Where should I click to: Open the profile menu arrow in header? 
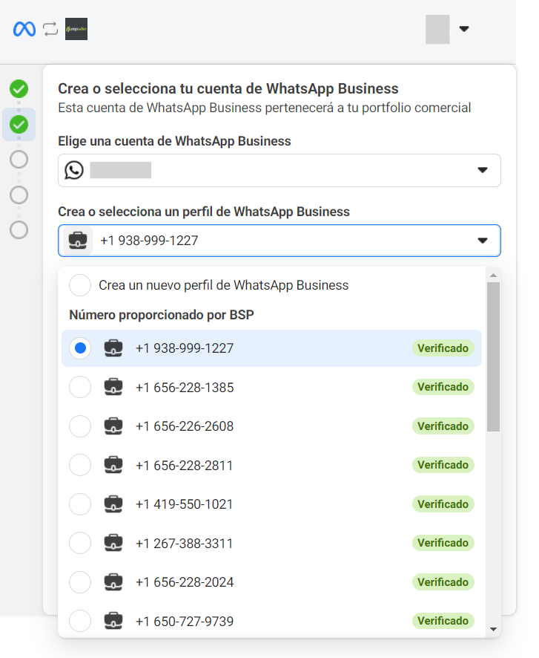(x=464, y=29)
